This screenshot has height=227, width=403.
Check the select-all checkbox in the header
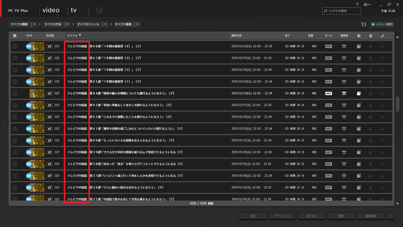(15, 35)
